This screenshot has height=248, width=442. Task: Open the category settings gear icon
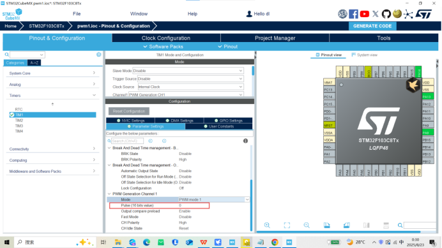click(x=98, y=55)
